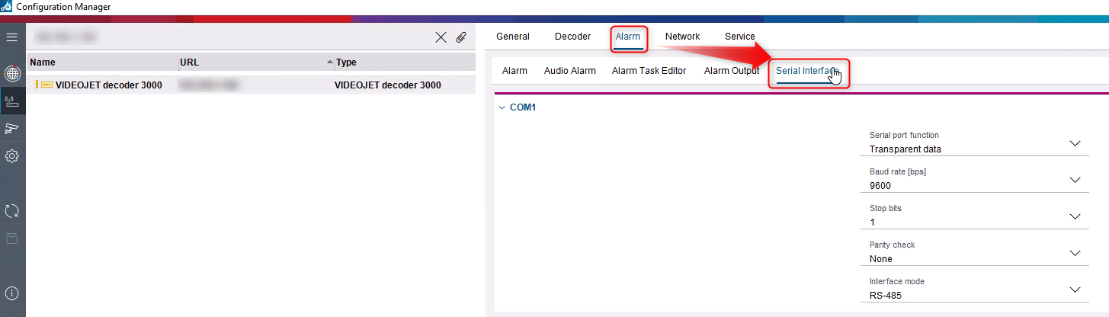Click the Configuration Manager title bar logo
The image size is (1109, 317).
(x=7, y=6)
